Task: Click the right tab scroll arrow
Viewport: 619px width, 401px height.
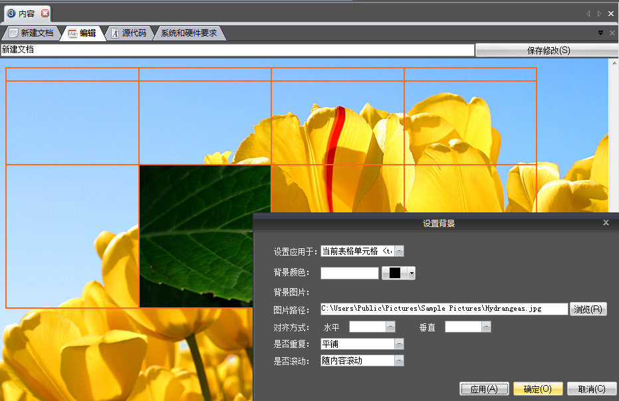Action: coord(599,13)
